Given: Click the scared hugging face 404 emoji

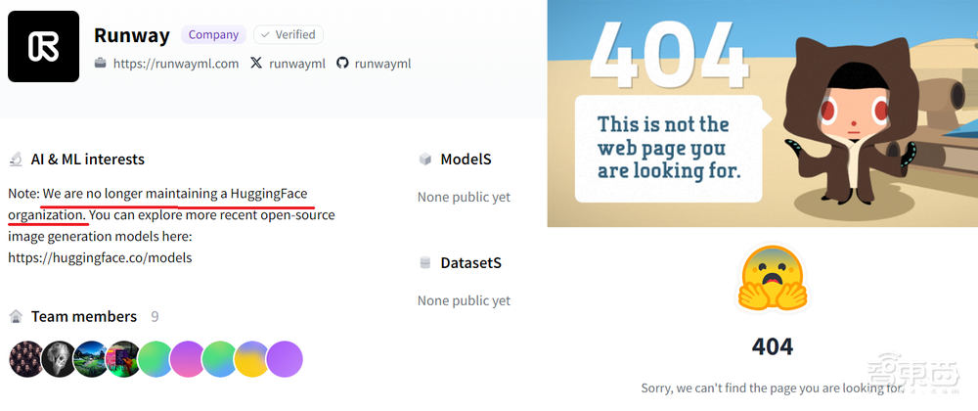Looking at the screenshot, I should [771, 278].
